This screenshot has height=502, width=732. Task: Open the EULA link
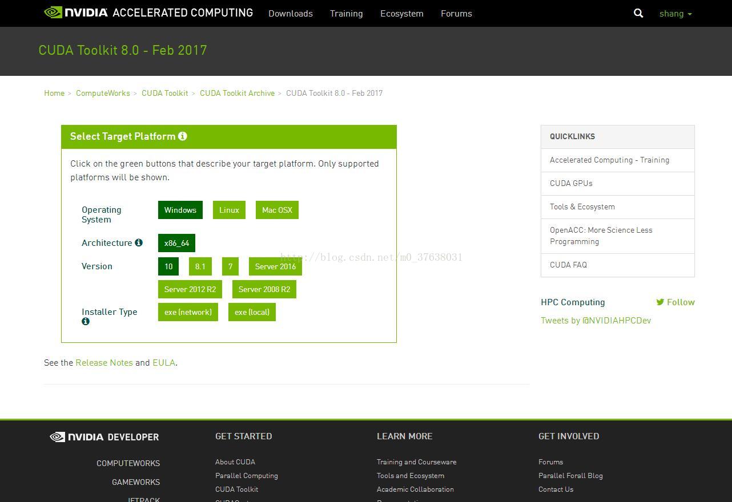(x=164, y=363)
